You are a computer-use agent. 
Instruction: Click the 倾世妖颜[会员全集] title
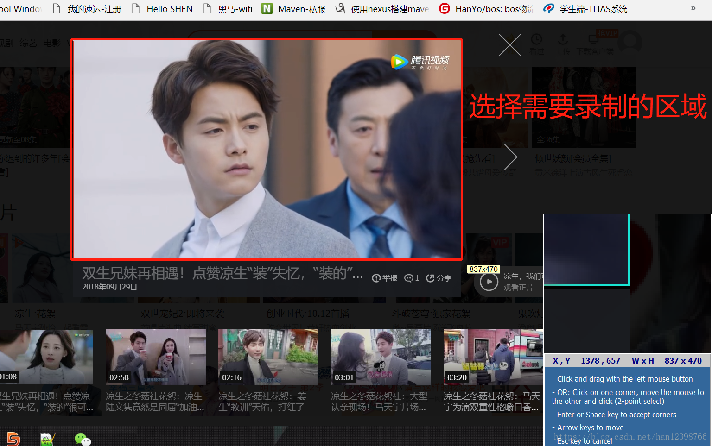point(573,158)
